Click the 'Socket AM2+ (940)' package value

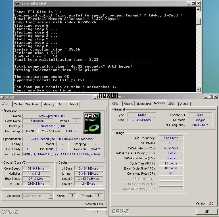coord(52,126)
